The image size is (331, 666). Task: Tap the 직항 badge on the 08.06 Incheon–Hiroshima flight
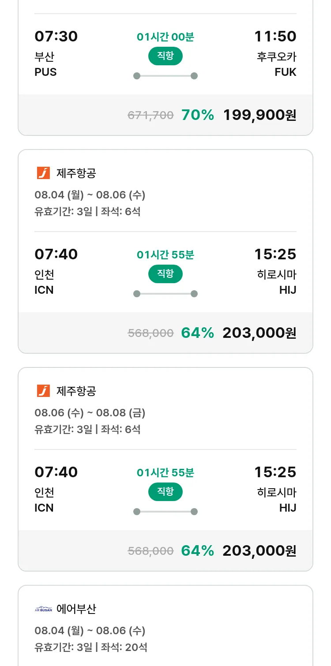click(x=165, y=492)
